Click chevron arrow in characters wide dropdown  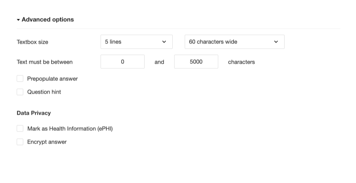click(x=276, y=42)
